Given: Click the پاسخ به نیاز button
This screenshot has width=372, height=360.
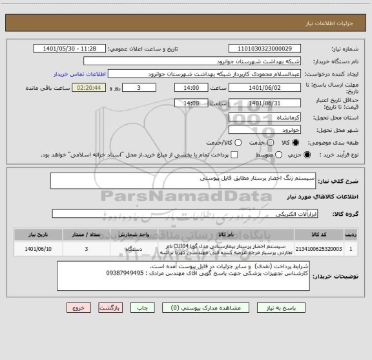Looking at the screenshot, I should click(x=281, y=308).
